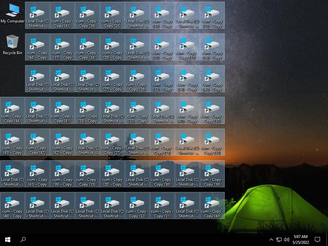Viewport: 328px width, 246px height.
Task: Select shortcut 'cum - Copy (36) - Copy'
Action: tap(62, 174)
